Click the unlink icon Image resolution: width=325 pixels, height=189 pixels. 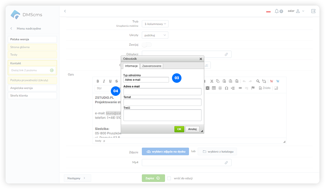[x=247, y=88]
